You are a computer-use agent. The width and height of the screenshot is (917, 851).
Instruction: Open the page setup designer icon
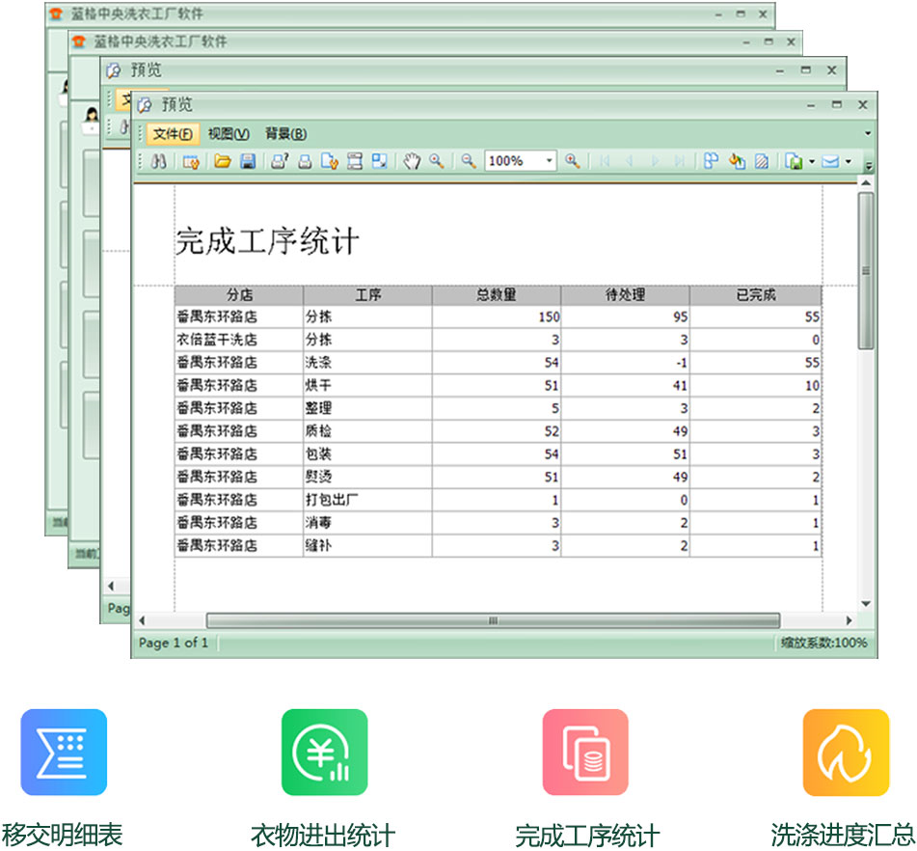click(x=190, y=161)
